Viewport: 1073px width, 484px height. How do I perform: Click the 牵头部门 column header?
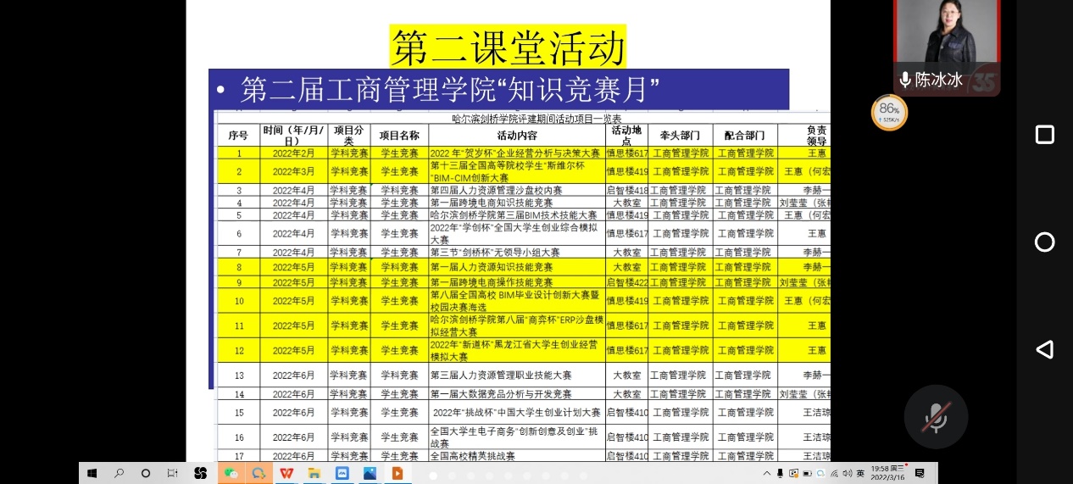coord(679,135)
